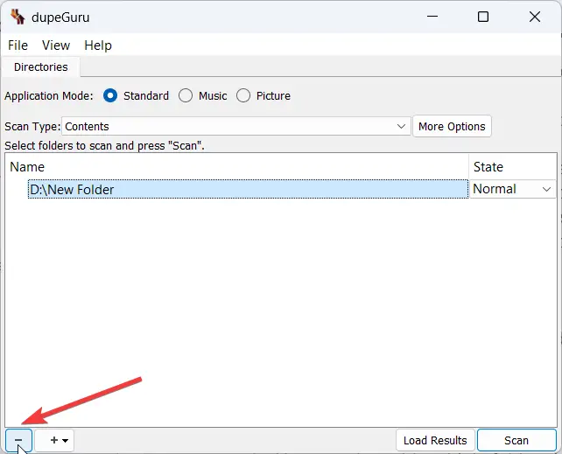This screenshot has width=562, height=454.
Task: Click the State column header
Action: [x=512, y=167]
